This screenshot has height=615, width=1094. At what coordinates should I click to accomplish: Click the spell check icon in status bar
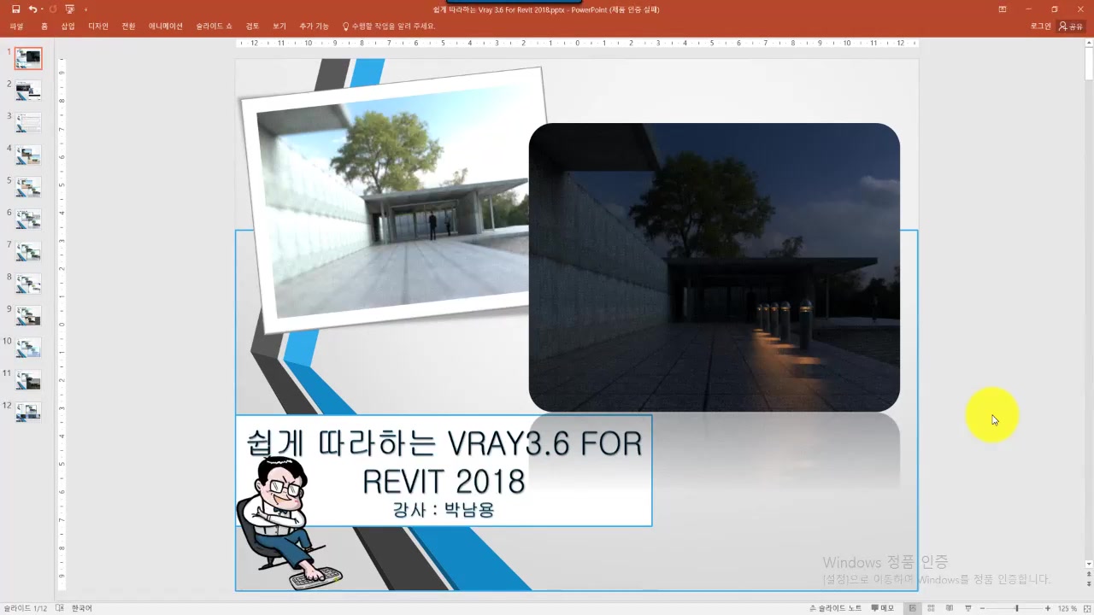(60, 608)
